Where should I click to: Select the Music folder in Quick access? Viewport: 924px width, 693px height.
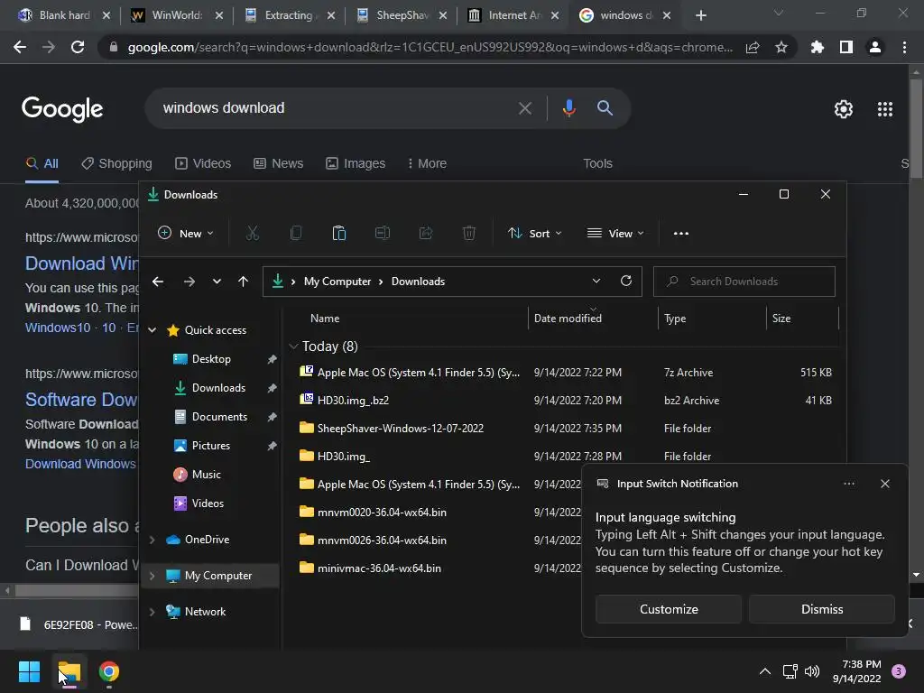[x=207, y=475]
